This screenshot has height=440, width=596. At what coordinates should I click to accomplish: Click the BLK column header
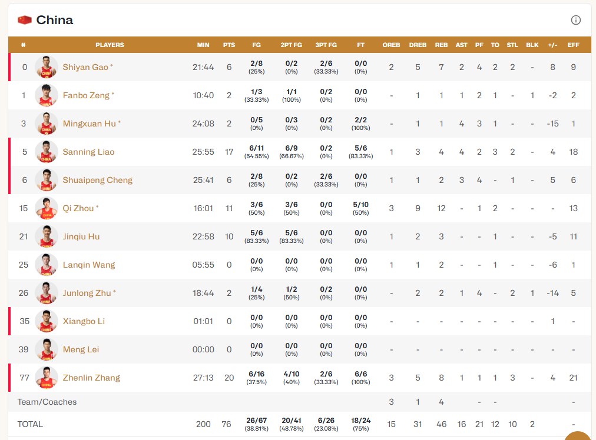pos(532,45)
